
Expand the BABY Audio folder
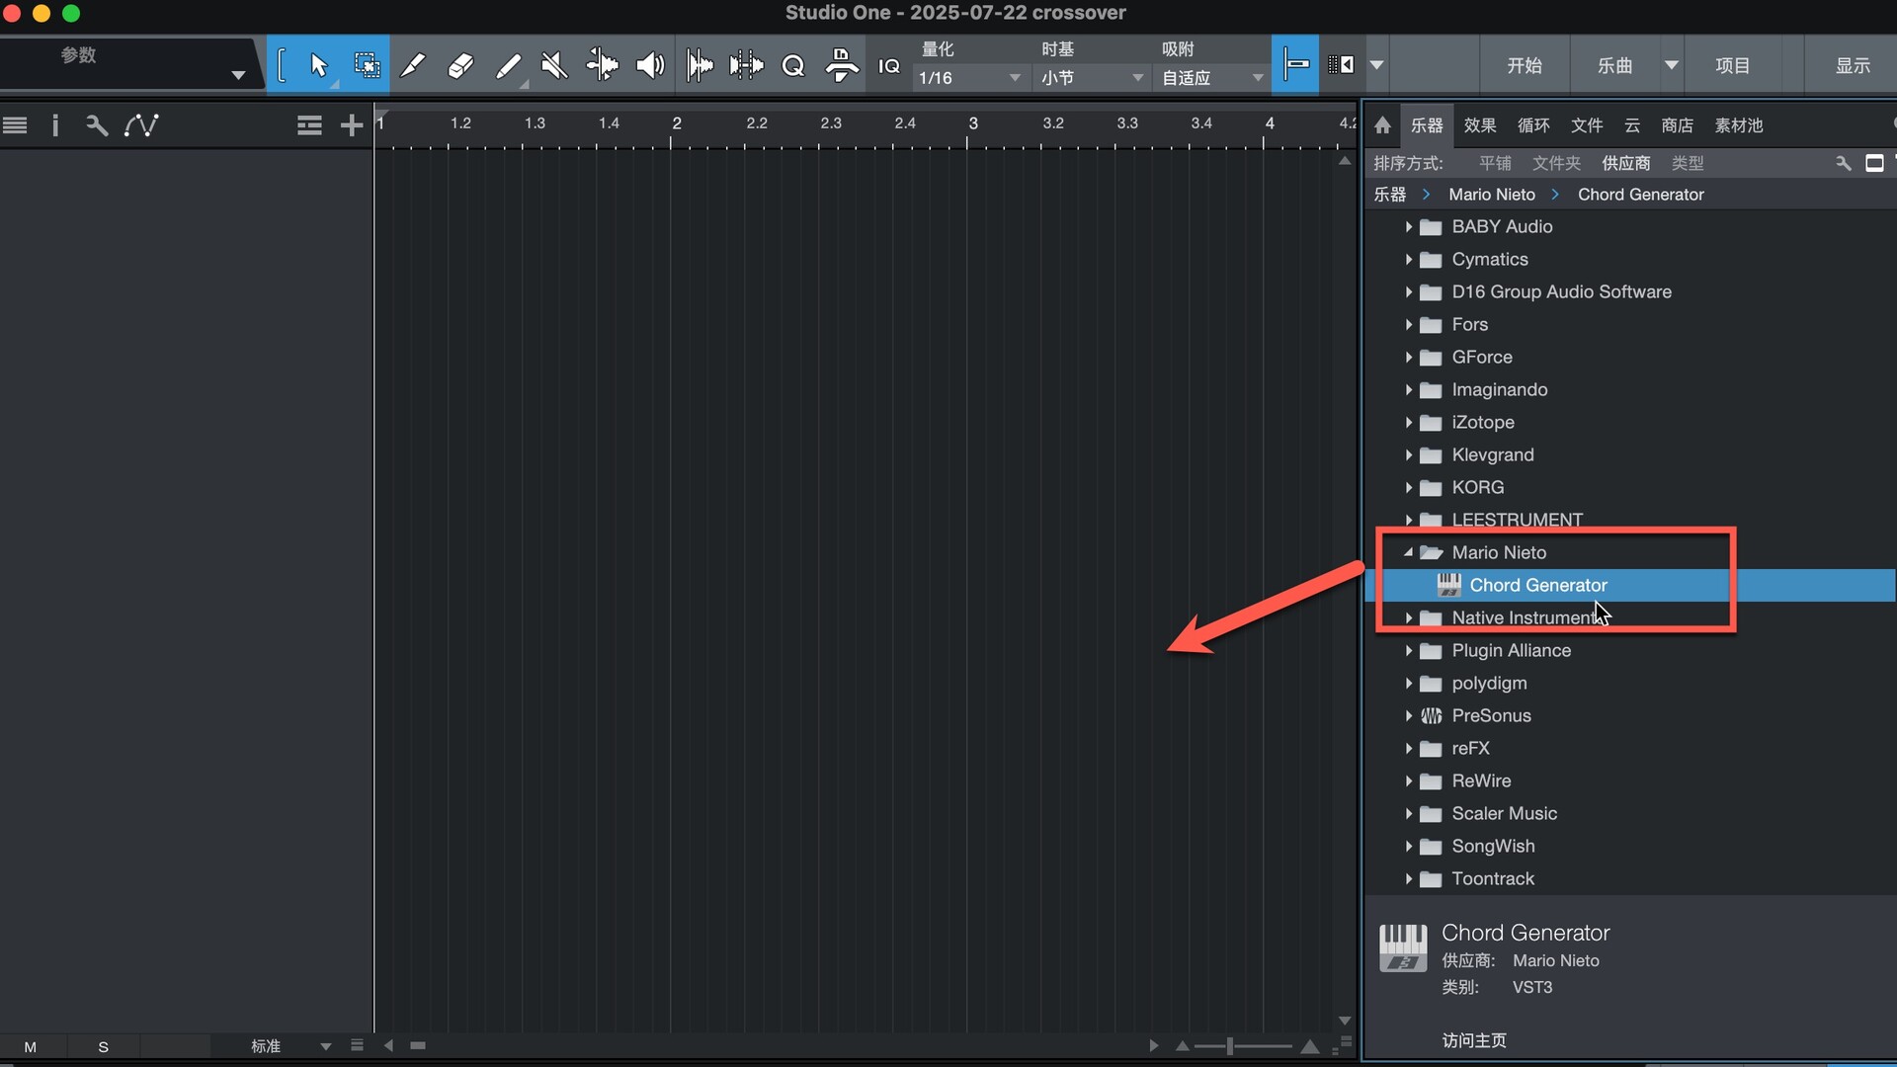1408,227
